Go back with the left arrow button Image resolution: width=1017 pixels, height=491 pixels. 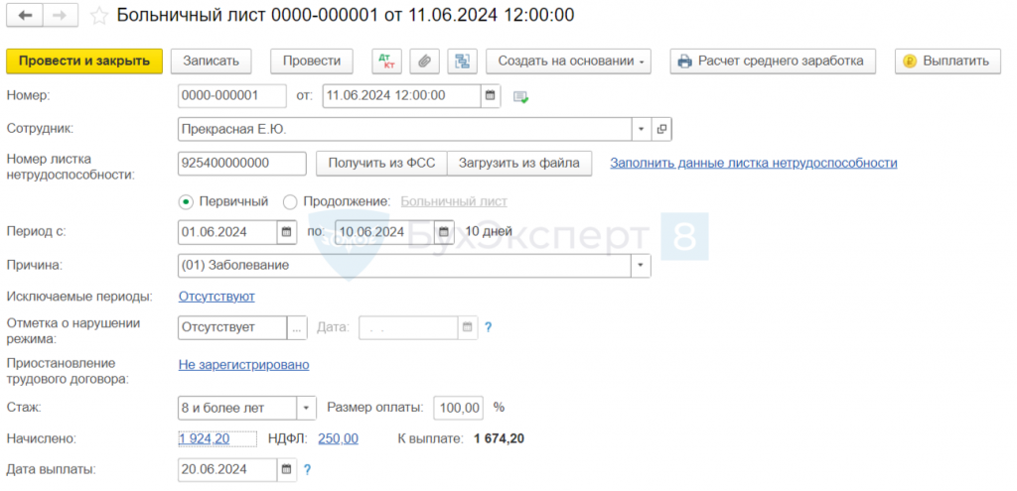pos(25,16)
